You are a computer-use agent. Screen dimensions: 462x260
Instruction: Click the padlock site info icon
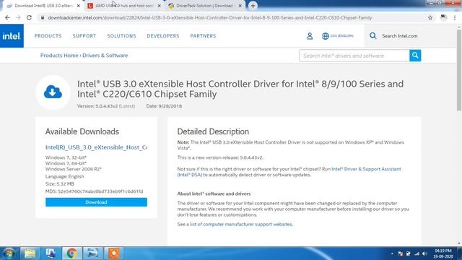tap(43, 17)
